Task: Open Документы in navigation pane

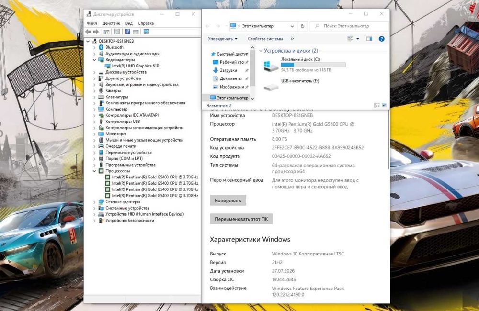Action: click(x=230, y=78)
